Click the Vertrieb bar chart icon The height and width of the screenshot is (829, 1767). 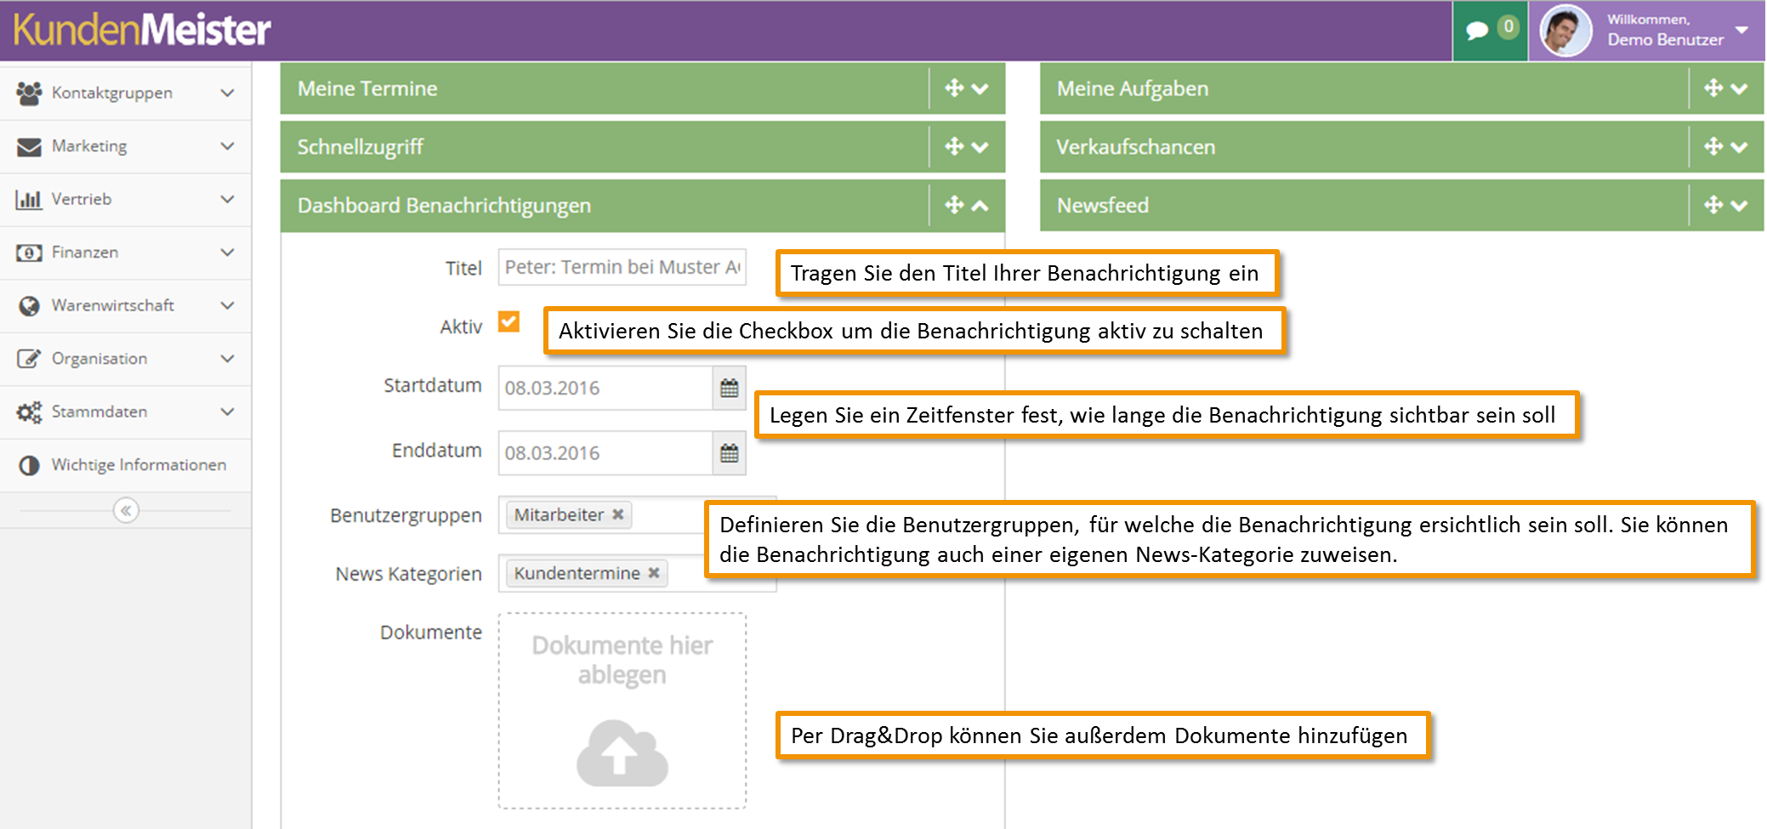[29, 199]
